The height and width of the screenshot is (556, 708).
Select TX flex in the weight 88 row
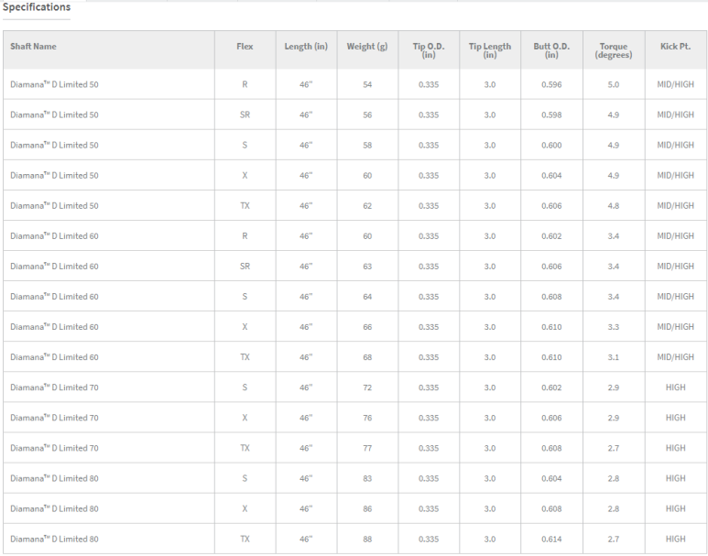245,539
